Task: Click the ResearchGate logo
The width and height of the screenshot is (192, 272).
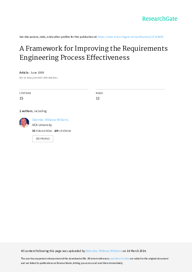Action: [160, 18]
